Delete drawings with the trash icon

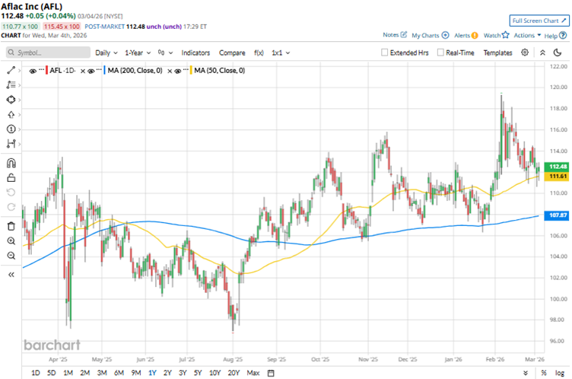pyautogui.click(x=11, y=225)
